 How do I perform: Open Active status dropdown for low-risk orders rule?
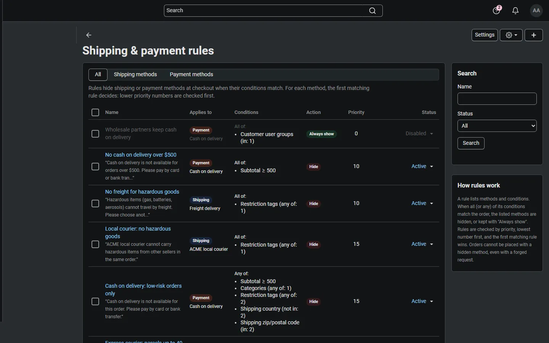(x=422, y=301)
